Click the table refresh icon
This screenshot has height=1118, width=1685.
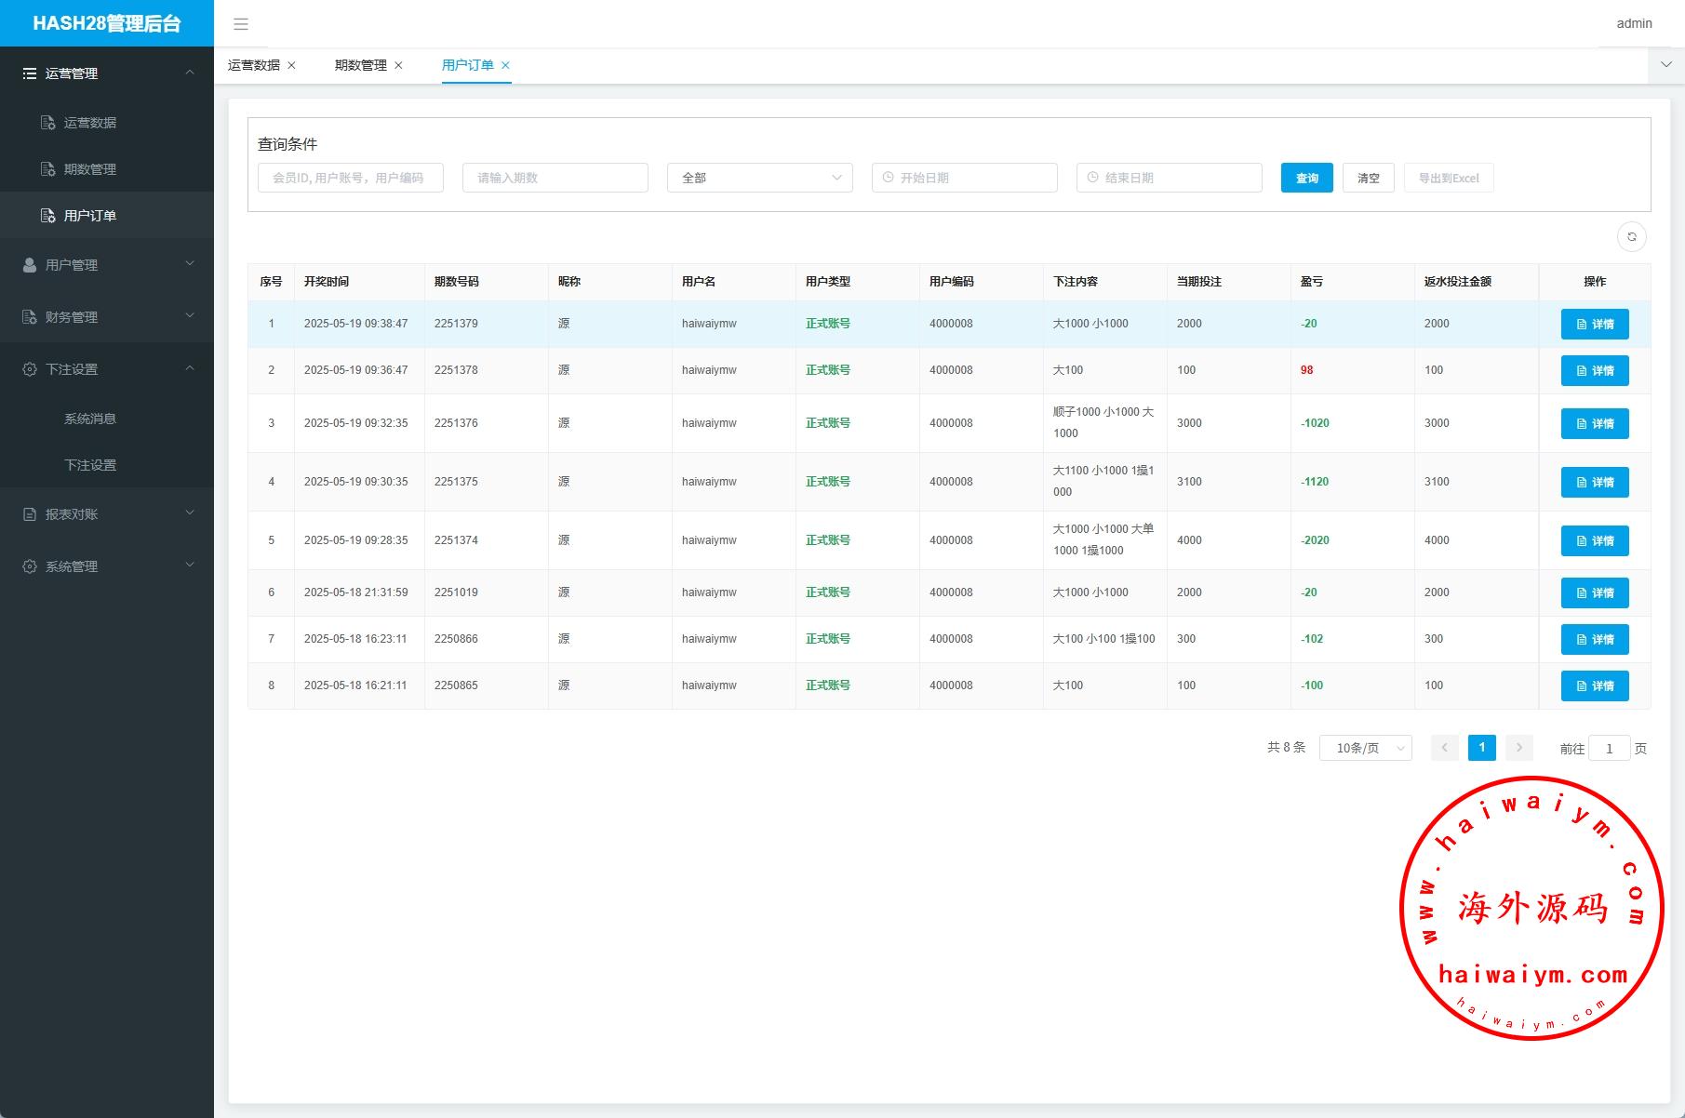[1631, 237]
